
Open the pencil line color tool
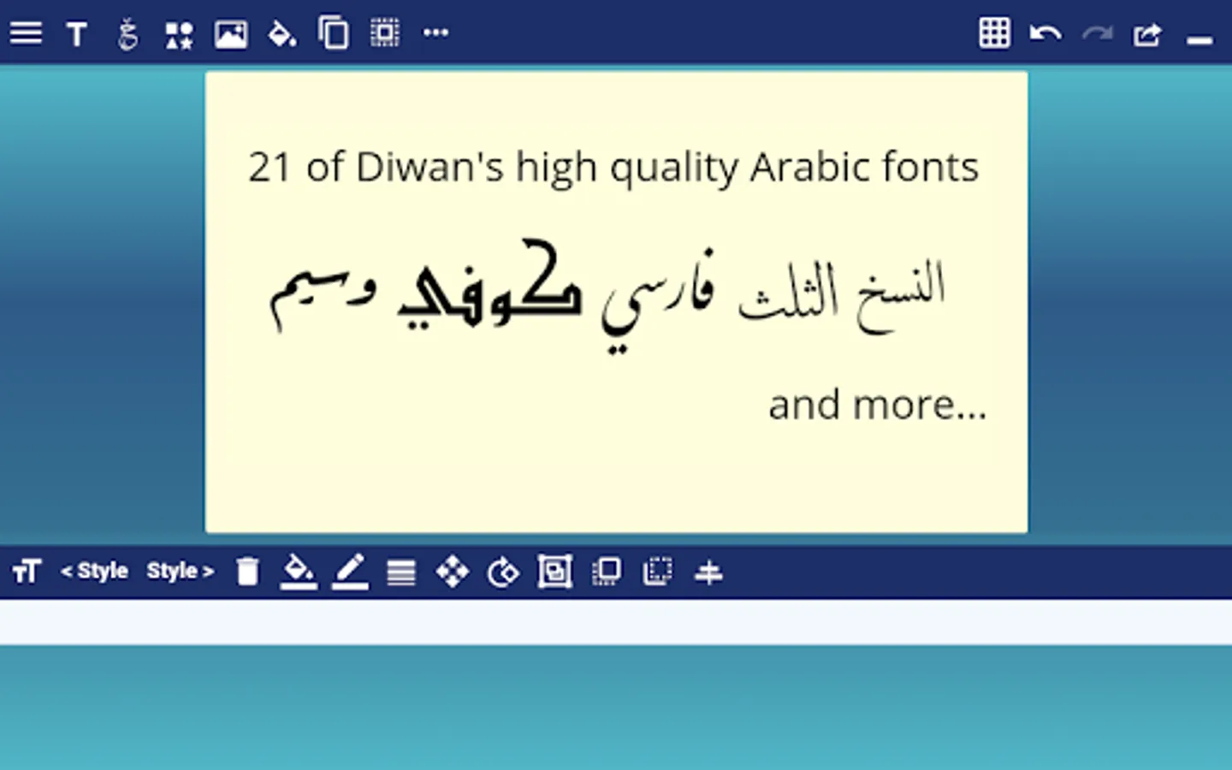pos(351,572)
